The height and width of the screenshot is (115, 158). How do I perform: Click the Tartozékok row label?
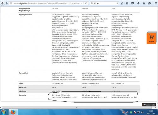coord(23,73)
